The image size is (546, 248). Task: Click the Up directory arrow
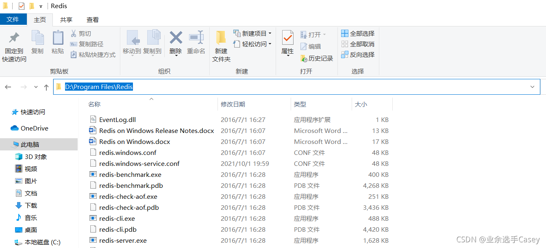point(46,87)
